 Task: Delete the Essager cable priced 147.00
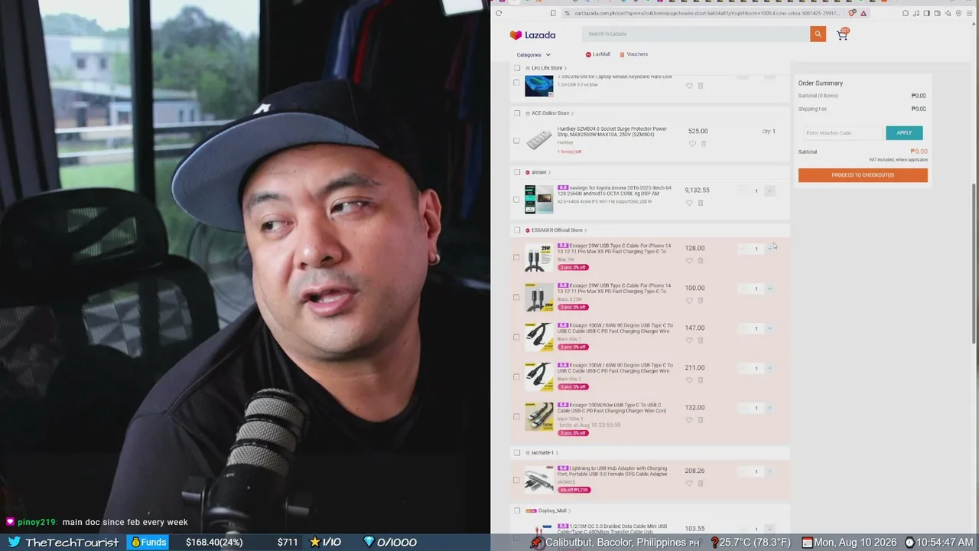(701, 341)
